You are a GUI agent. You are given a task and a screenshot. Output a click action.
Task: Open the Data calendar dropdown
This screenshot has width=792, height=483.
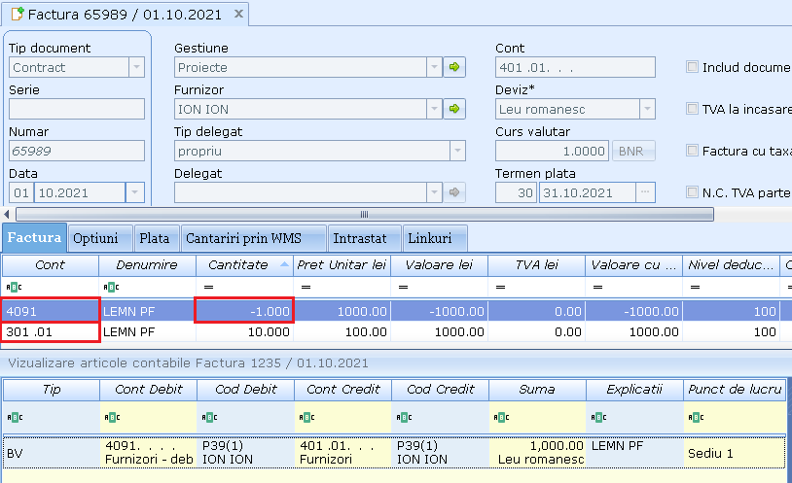click(x=134, y=192)
